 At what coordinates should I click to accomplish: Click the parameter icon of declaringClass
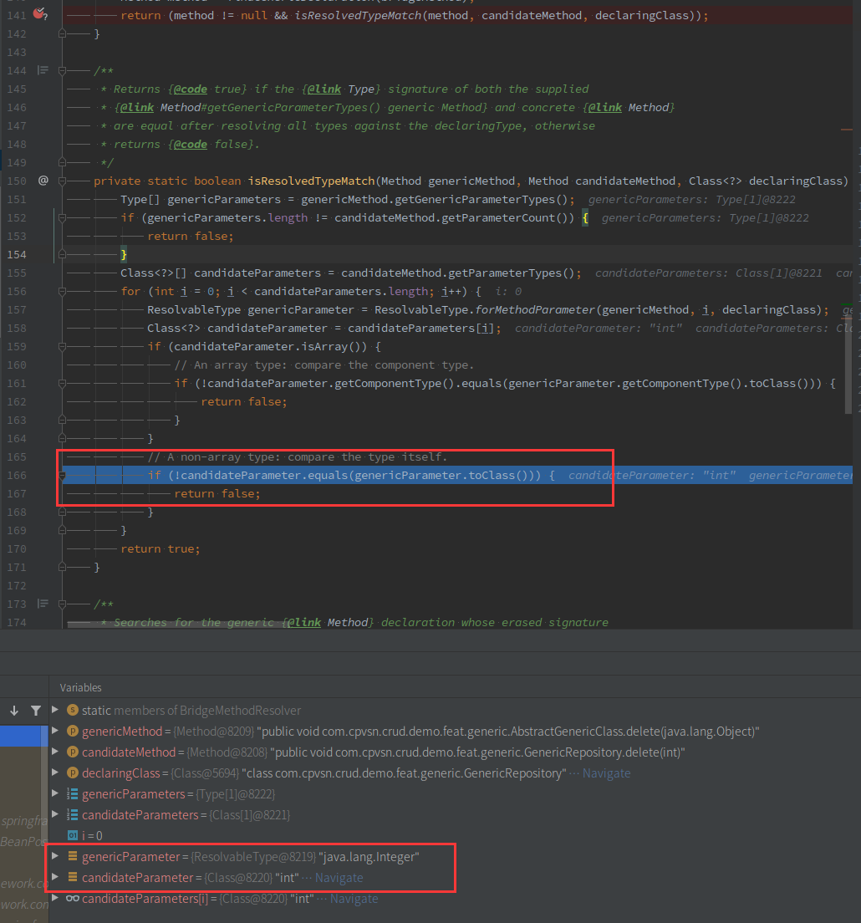click(x=73, y=773)
